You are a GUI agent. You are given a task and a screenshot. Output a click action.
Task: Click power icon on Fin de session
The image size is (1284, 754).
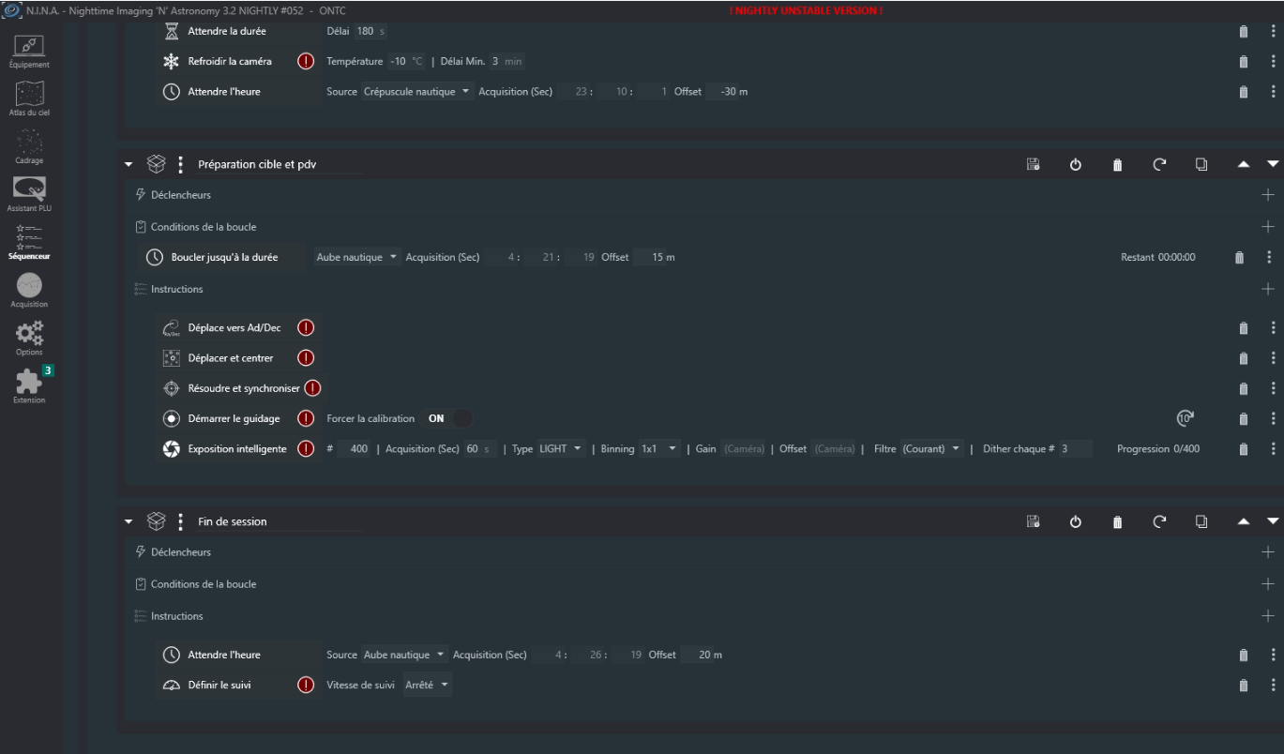tap(1076, 522)
